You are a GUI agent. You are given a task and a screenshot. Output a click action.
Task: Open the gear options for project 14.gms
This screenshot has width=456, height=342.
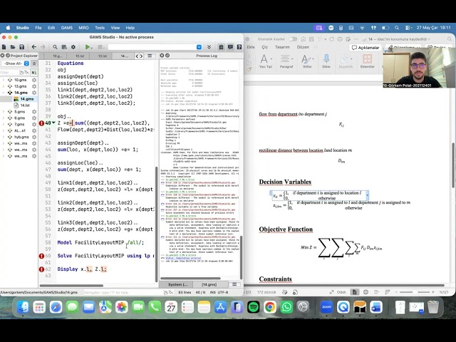point(34,93)
